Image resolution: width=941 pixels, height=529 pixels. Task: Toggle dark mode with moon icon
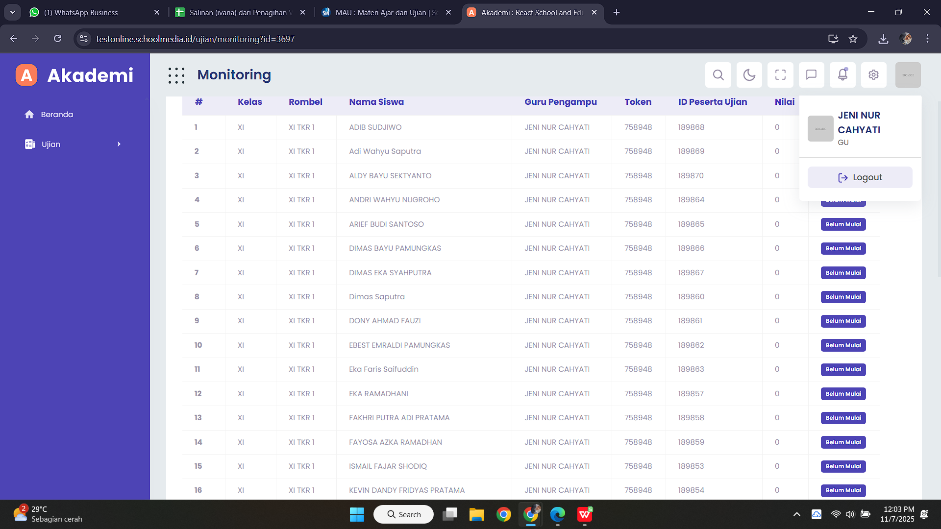pyautogui.click(x=749, y=75)
